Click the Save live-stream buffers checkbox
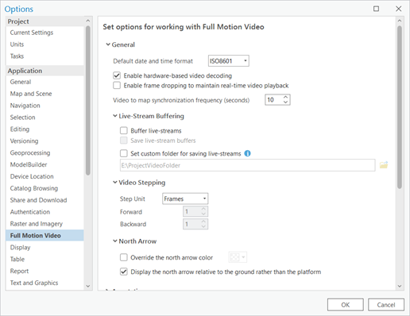This screenshot has width=410, height=316. pyautogui.click(x=124, y=141)
